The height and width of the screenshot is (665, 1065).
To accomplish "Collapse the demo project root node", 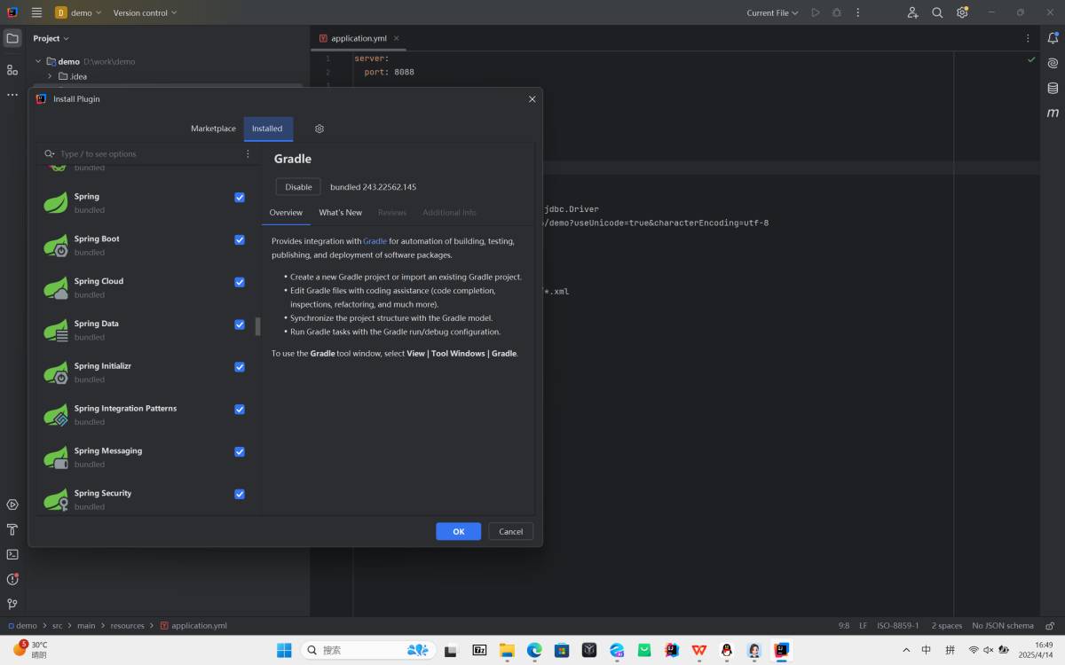I will [38, 62].
